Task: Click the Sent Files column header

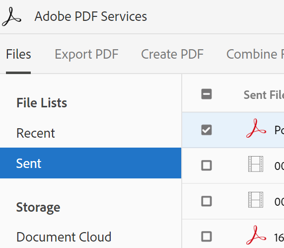Action: pyautogui.click(x=264, y=95)
